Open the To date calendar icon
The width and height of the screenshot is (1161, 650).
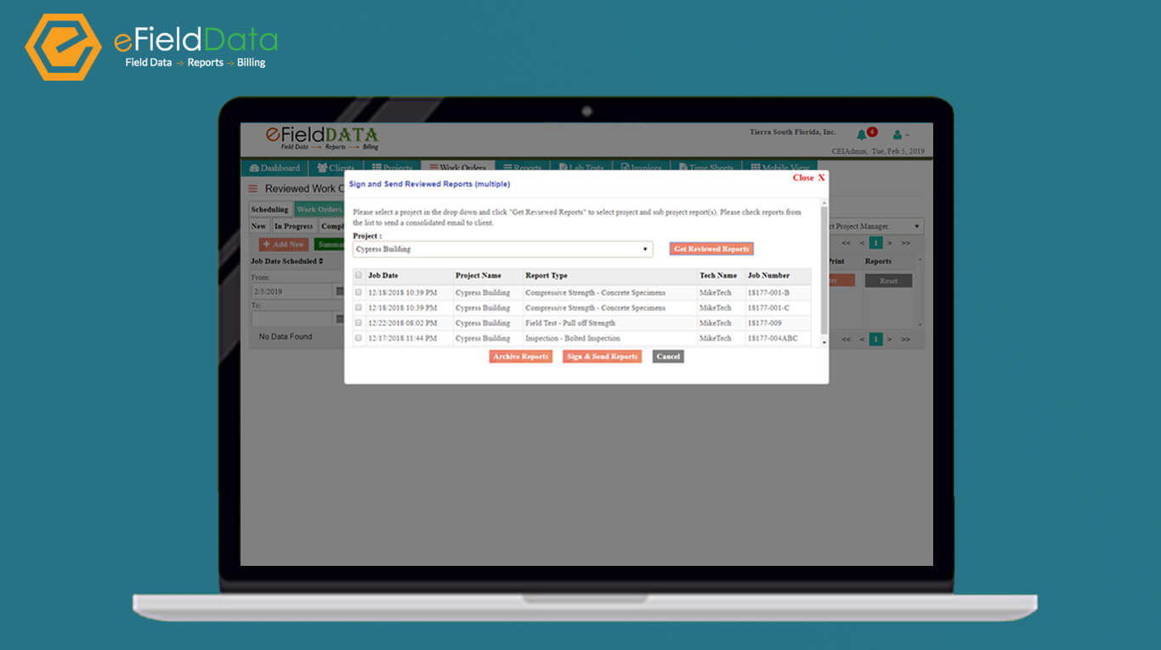(340, 319)
